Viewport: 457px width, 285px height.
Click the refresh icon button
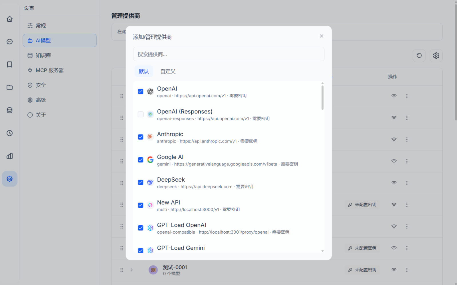pyautogui.click(x=419, y=55)
